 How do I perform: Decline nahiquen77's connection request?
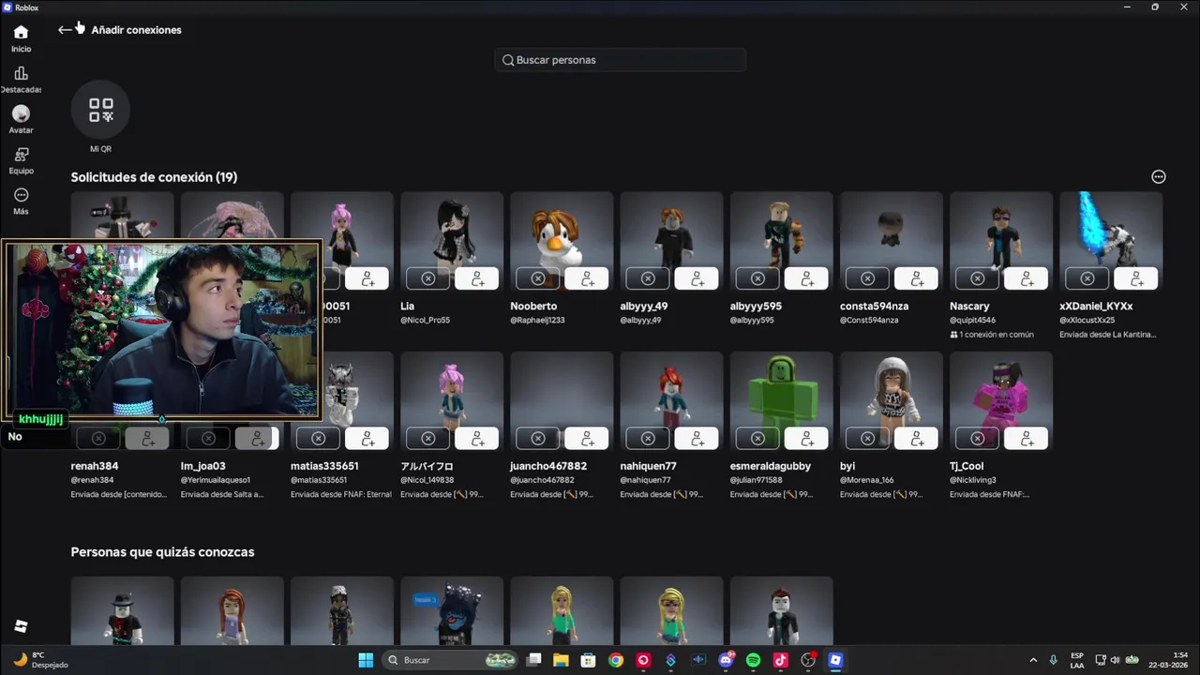(x=647, y=439)
